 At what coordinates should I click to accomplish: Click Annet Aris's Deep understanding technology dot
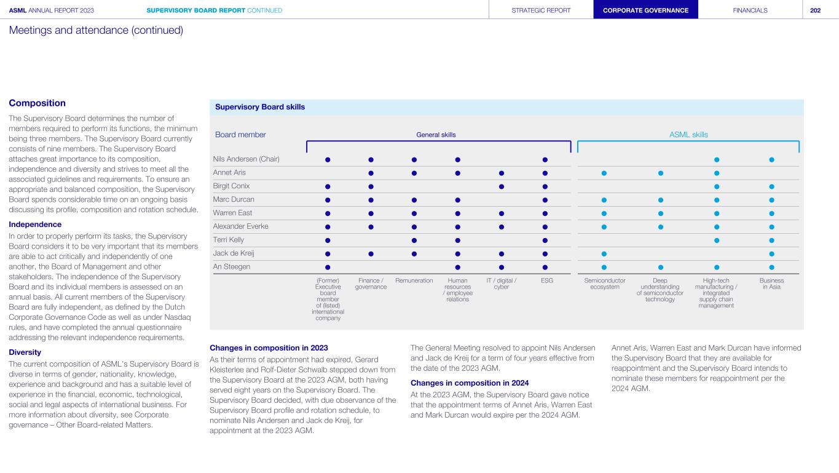pos(660,173)
